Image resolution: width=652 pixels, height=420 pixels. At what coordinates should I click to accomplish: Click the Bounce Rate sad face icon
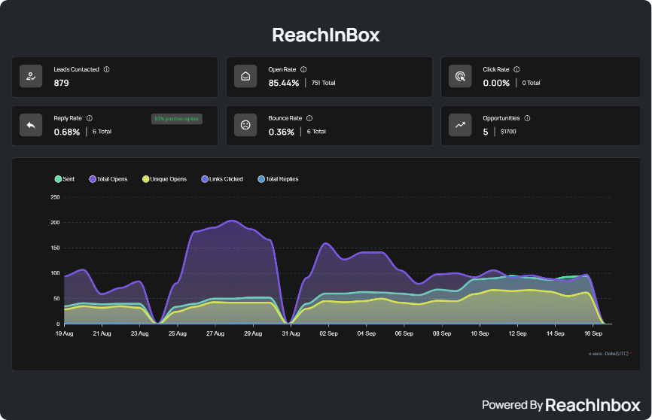(245, 125)
